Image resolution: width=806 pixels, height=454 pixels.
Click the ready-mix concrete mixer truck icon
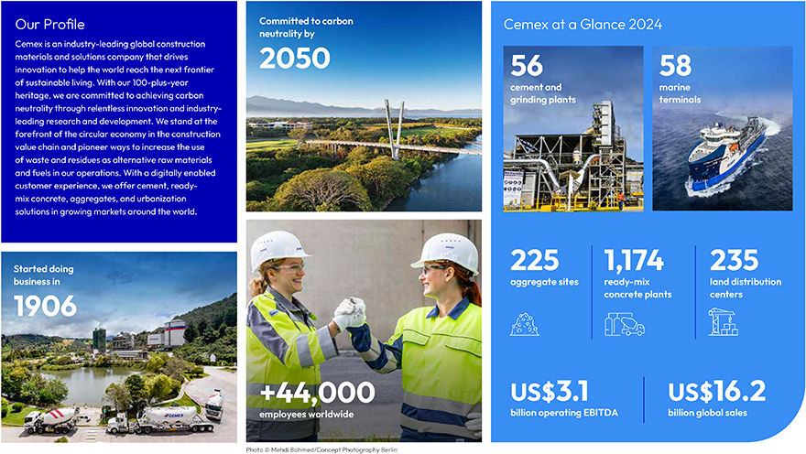tap(624, 324)
